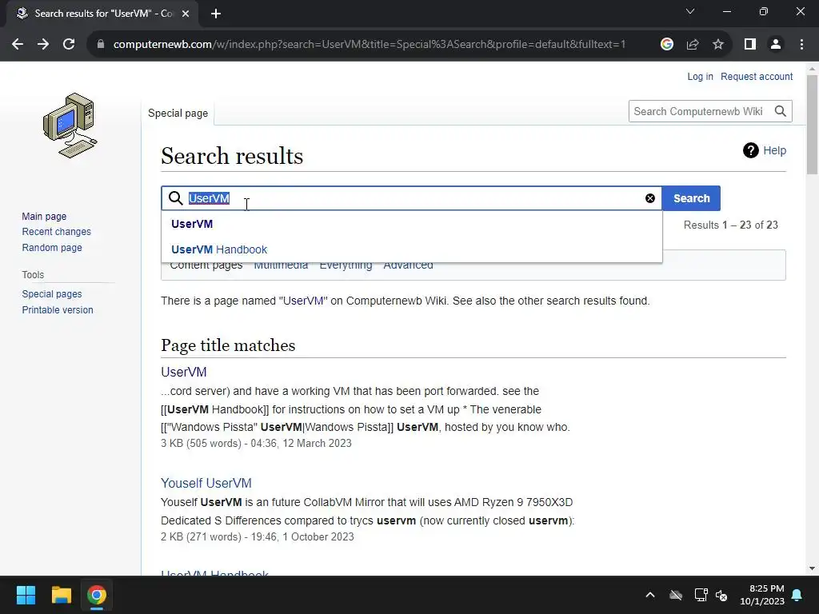Screen dimensions: 819x614
Task: Click the muted volume tray icon
Action: pos(721,595)
